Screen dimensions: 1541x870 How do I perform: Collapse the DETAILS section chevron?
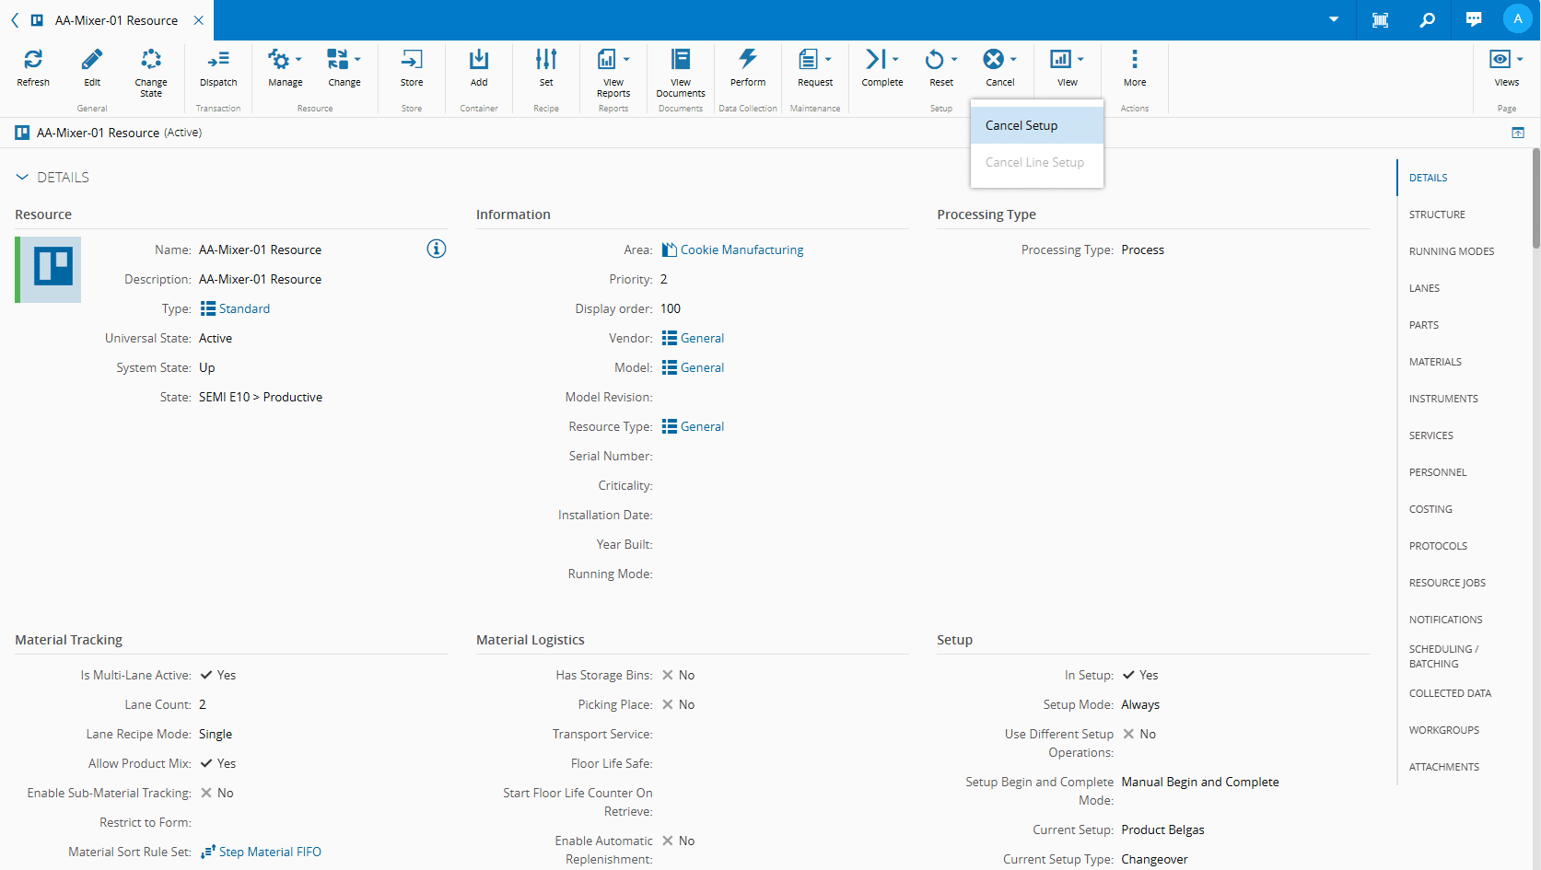(x=22, y=177)
